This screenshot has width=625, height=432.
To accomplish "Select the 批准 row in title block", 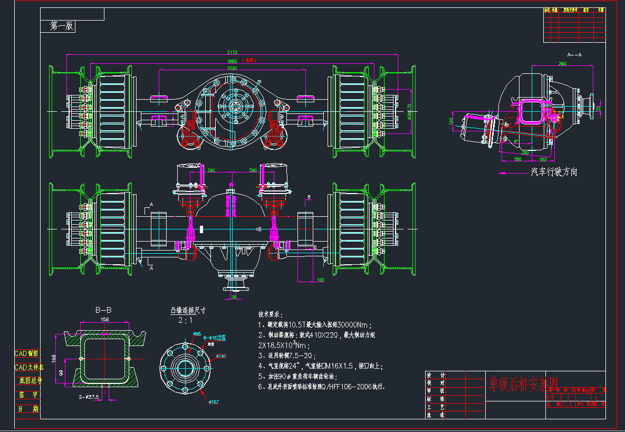I will pos(435,416).
